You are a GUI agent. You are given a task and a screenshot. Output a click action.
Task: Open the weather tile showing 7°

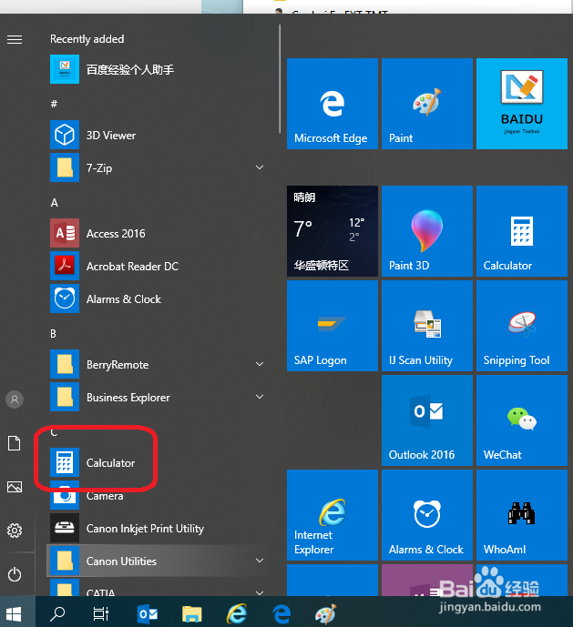tap(333, 231)
